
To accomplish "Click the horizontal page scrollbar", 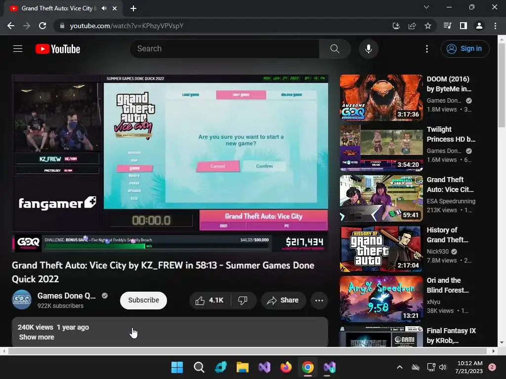I will click(247, 351).
